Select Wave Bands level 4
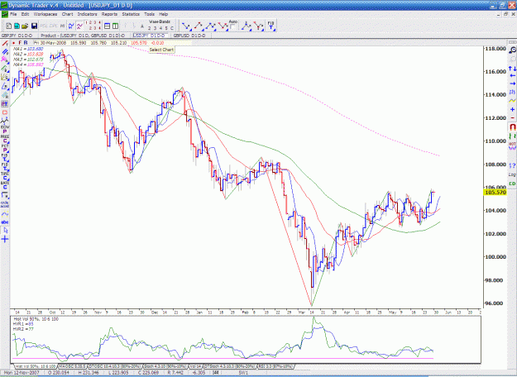 click(161, 28)
